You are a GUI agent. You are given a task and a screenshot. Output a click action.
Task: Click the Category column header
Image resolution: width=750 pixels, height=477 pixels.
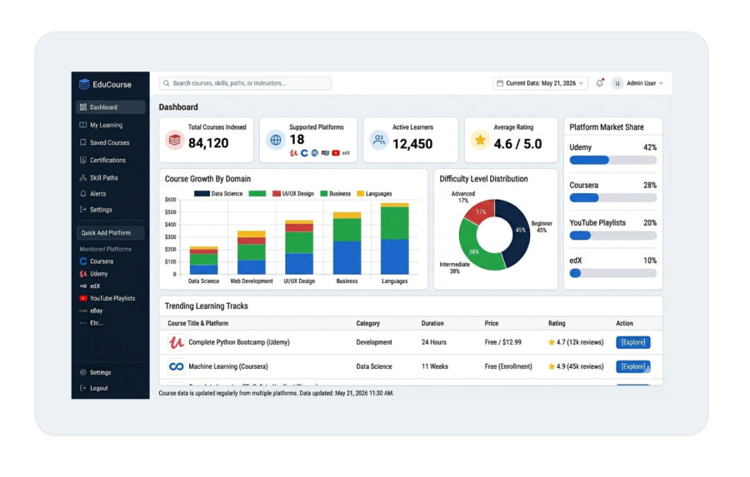[367, 324]
